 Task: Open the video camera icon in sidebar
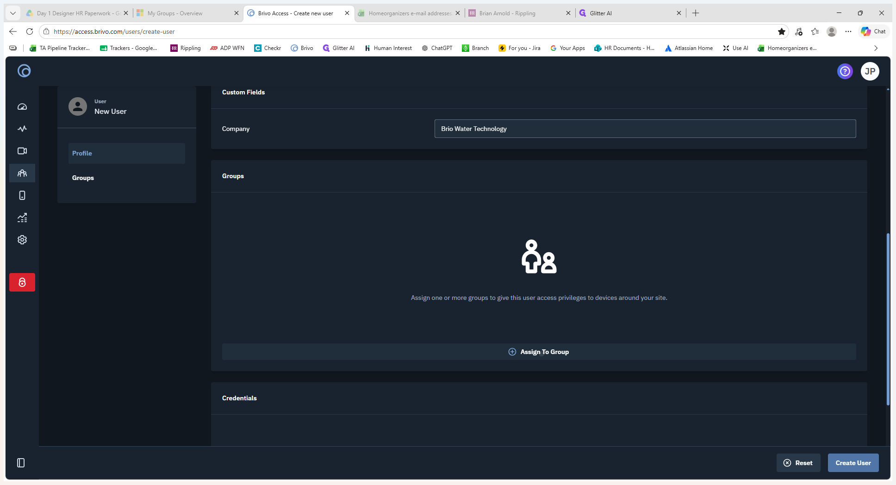[22, 151]
